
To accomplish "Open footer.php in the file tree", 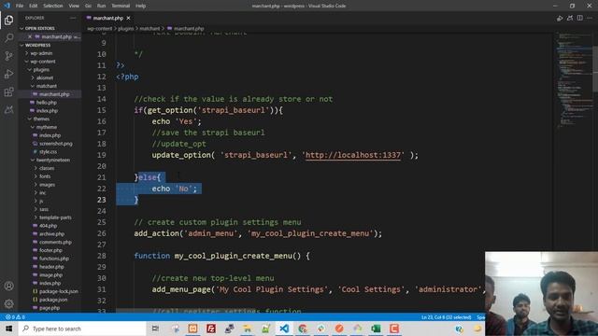I will 50,250.
